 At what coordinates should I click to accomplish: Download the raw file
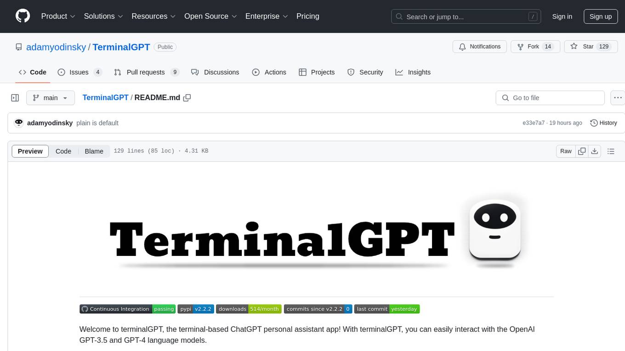click(x=595, y=151)
